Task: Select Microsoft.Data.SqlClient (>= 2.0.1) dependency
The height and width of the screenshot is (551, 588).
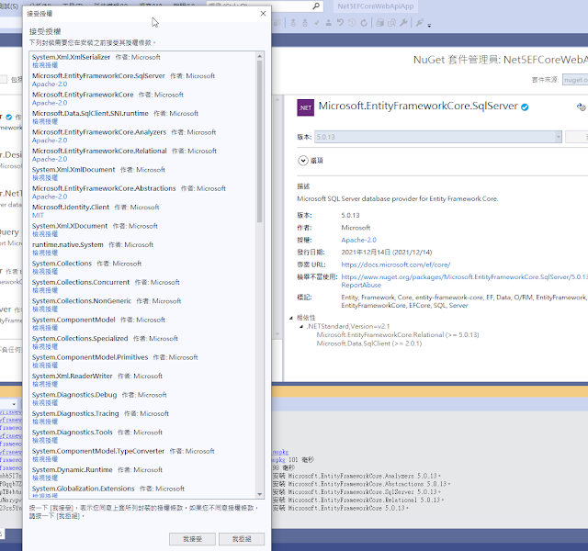Action: [369, 343]
